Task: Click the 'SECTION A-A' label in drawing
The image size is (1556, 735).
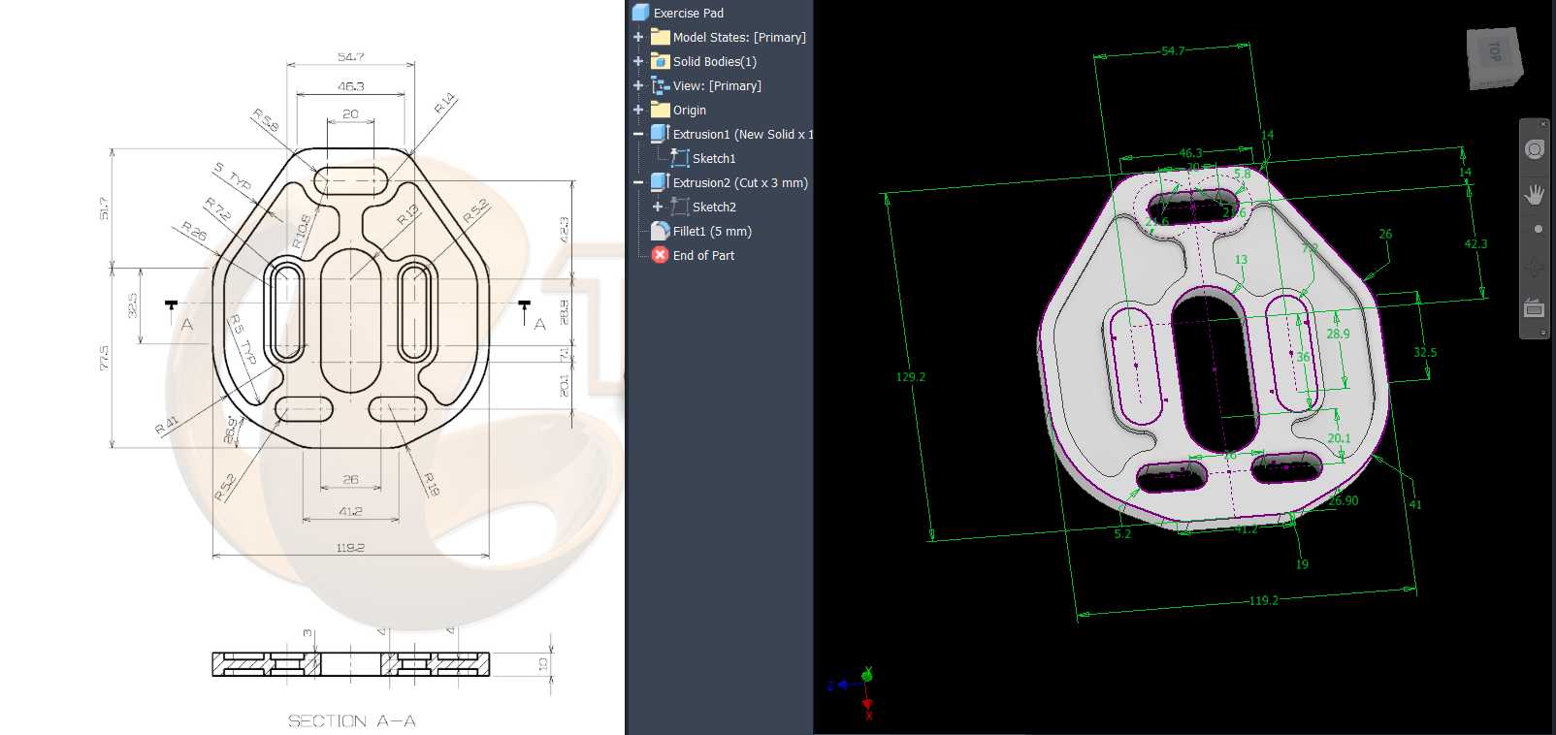Action: tap(351, 720)
